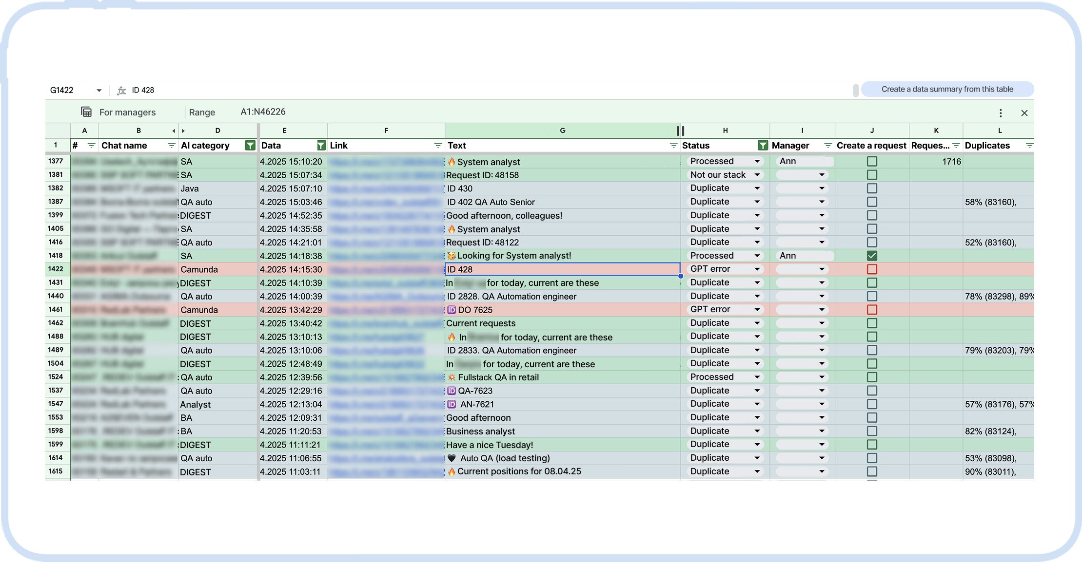1082x562 pixels.
Task: Select the 'Business analyst' text cell
Action: 562,431
